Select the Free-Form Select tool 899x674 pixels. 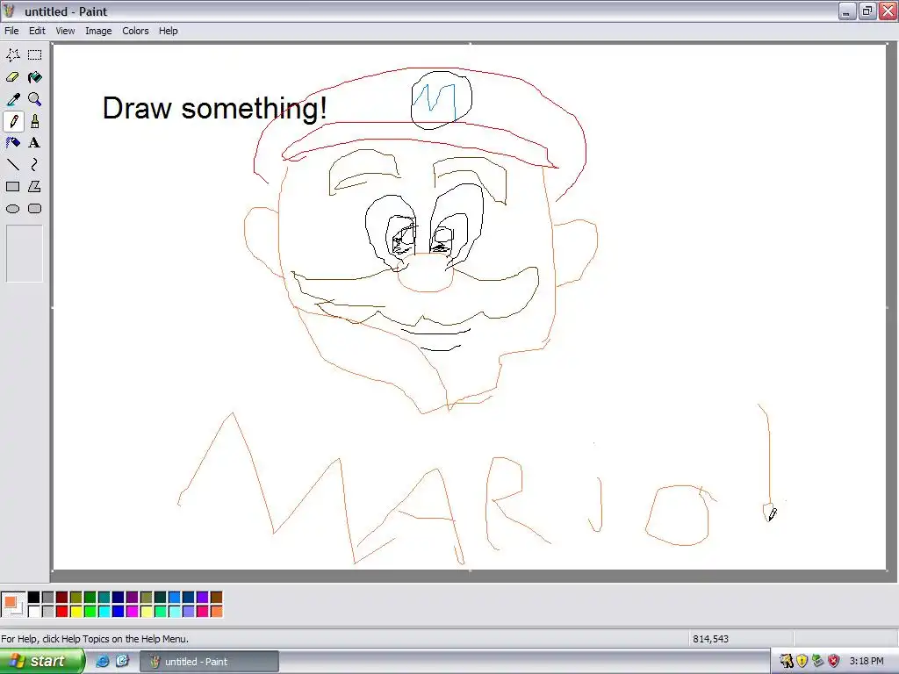tap(13, 55)
